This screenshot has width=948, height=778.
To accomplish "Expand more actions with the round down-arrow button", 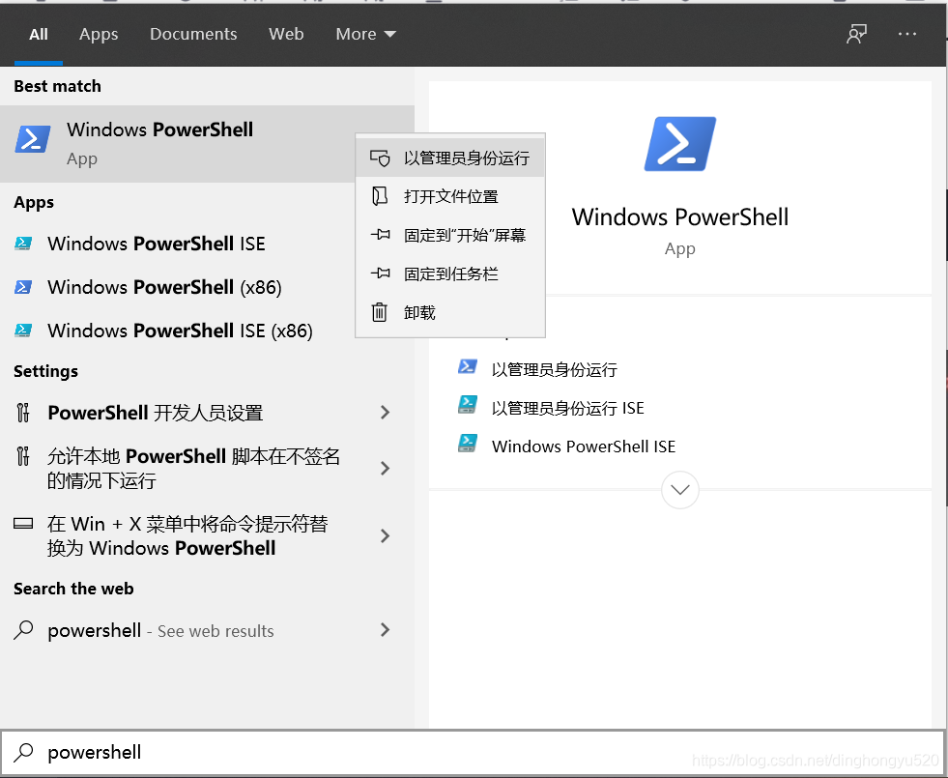I will pos(680,490).
